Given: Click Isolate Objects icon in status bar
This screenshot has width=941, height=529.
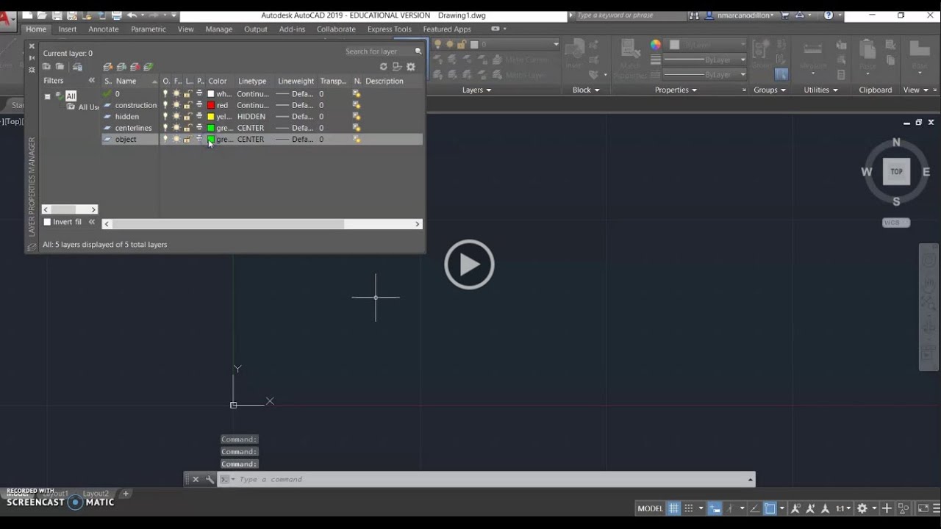Looking at the screenshot, I should coord(904,508).
